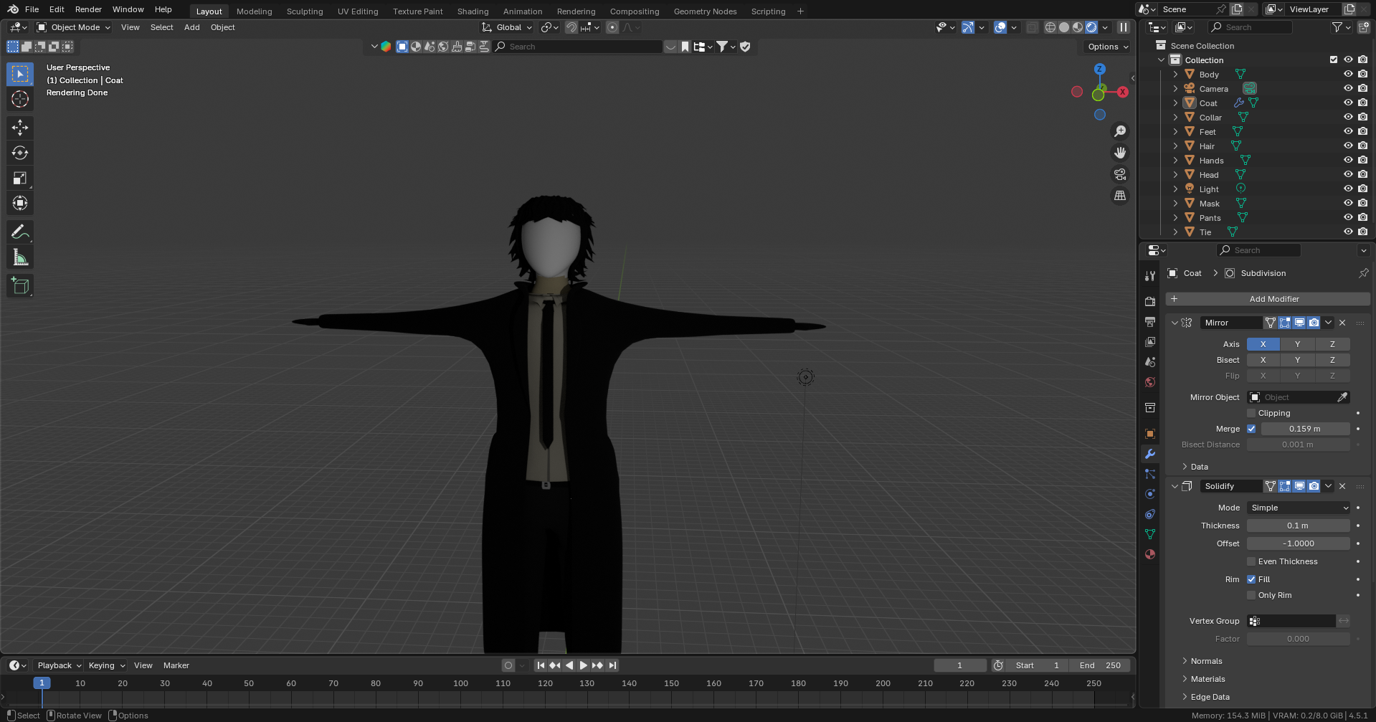Switch to the Sculpting workspace tab
Viewport: 1376px width, 722px height.
(305, 11)
